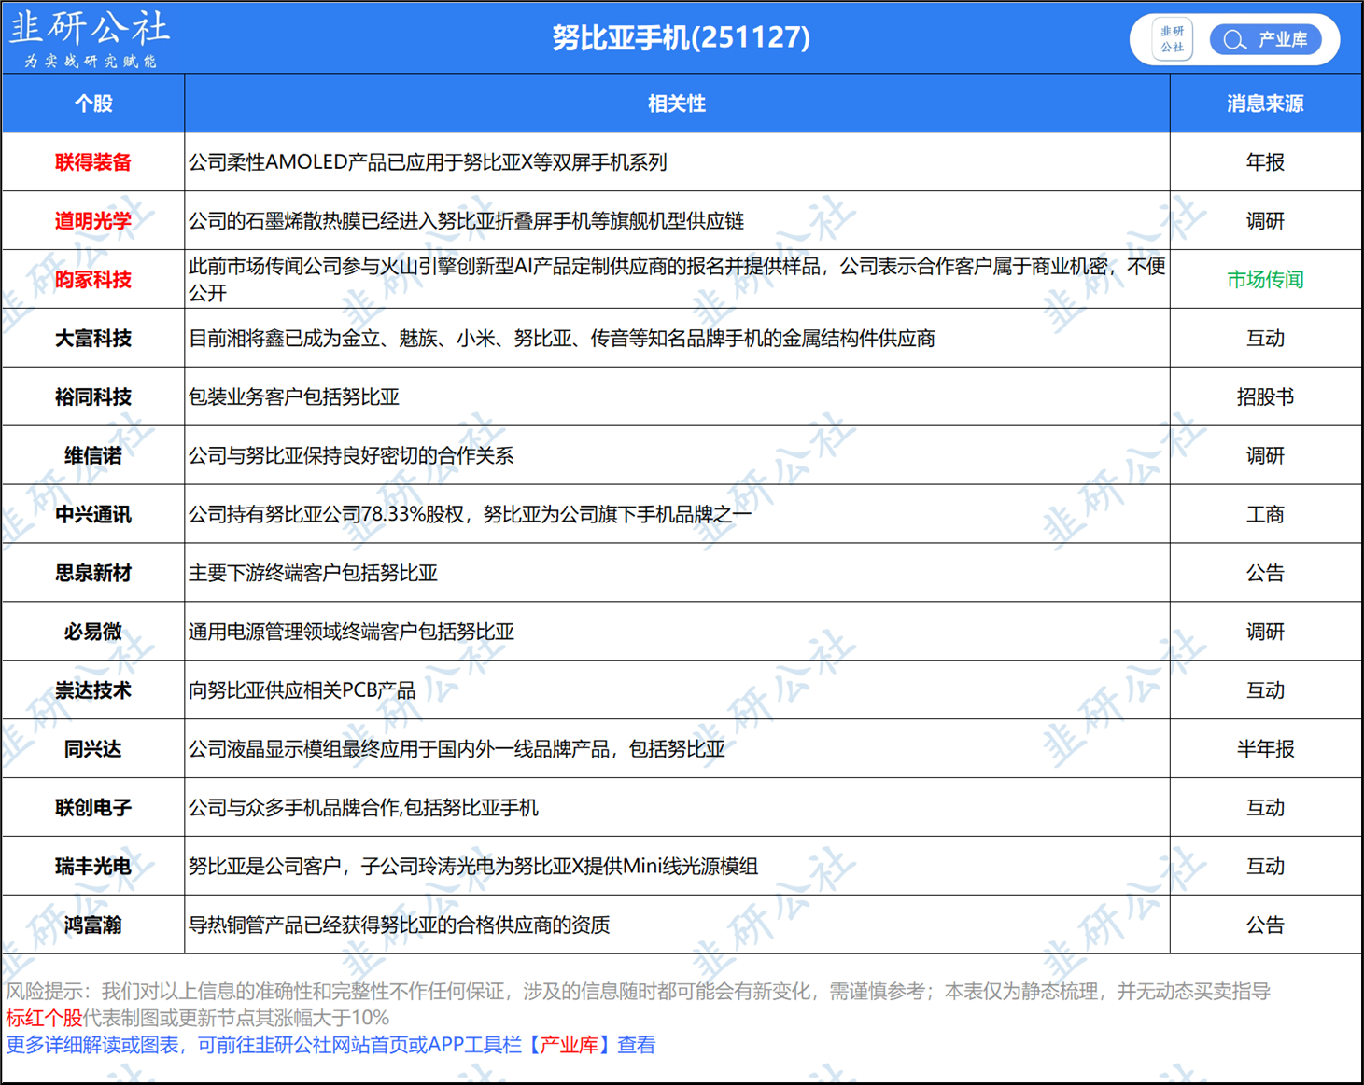Open stock 联得装备 in red
Image resolution: width=1364 pixels, height=1085 pixels.
pyautogui.click(x=93, y=162)
